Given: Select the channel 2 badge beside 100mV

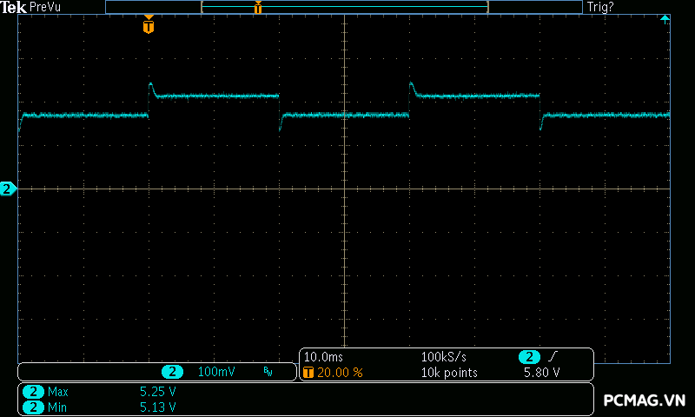Looking at the screenshot, I should [172, 372].
